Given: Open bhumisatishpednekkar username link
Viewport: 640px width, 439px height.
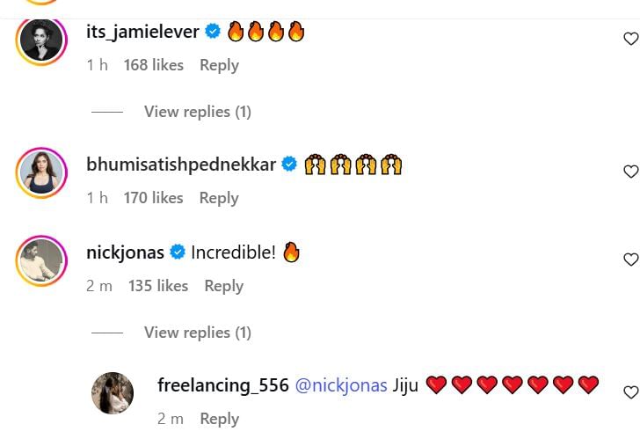Looking at the screenshot, I should pyautogui.click(x=181, y=165).
